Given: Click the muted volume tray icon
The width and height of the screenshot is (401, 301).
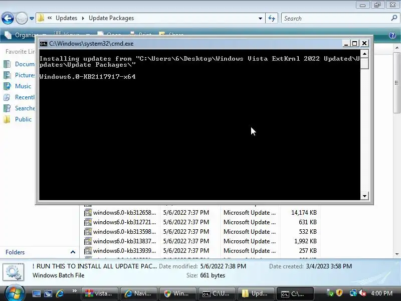Looking at the screenshot, I should (362, 293).
